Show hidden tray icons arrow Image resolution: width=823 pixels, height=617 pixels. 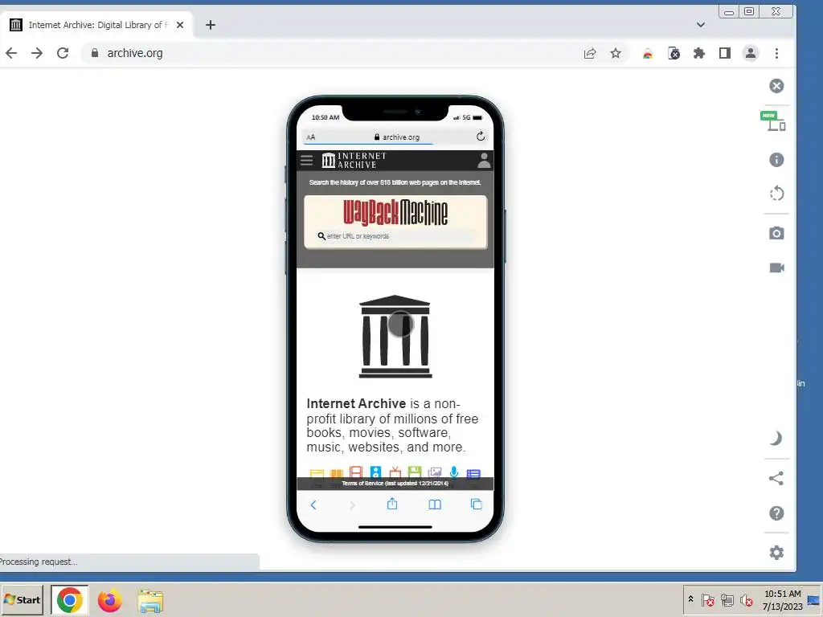pos(690,599)
